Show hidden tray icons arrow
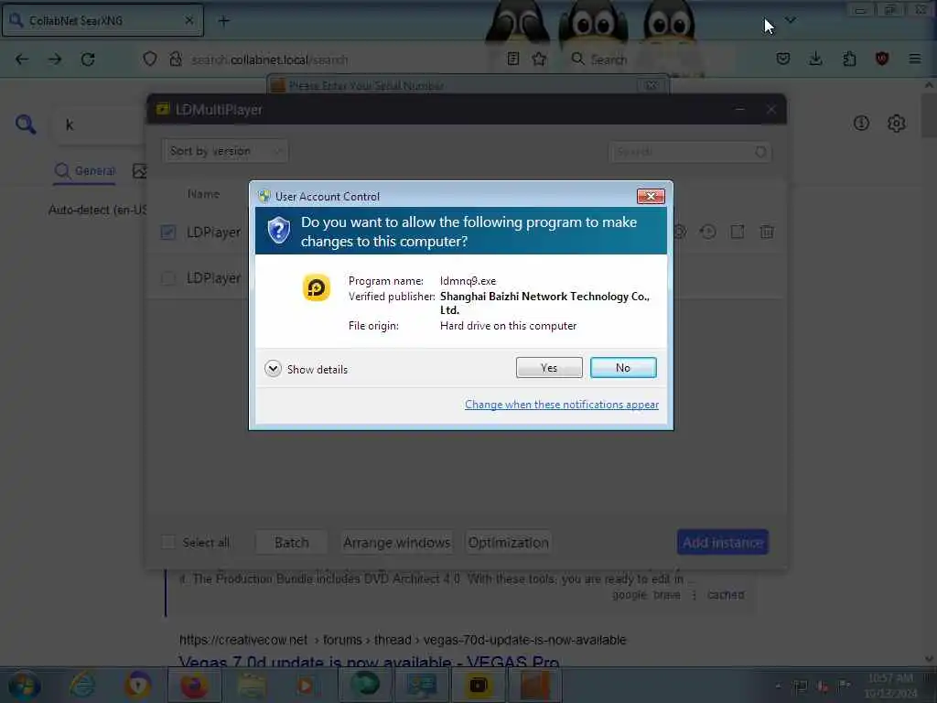 (x=778, y=686)
